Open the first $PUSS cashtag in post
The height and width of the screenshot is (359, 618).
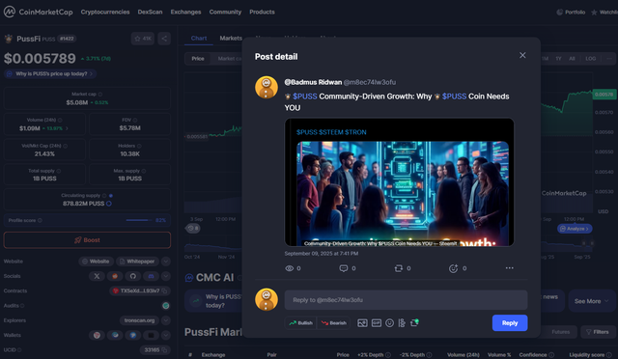click(x=305, y=97)
